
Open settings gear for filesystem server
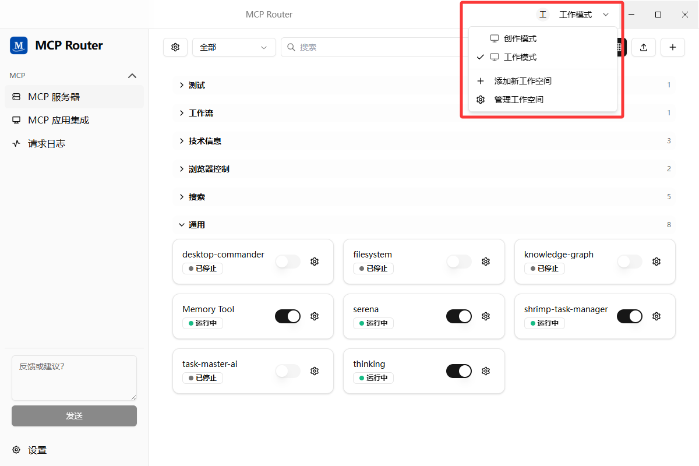click(486, 262)
